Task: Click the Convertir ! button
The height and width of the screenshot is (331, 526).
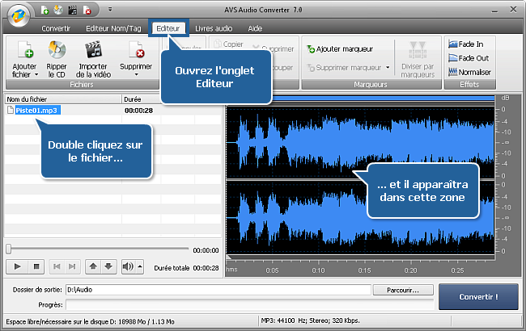Action: pyautogui.click(x=478, y=296)
